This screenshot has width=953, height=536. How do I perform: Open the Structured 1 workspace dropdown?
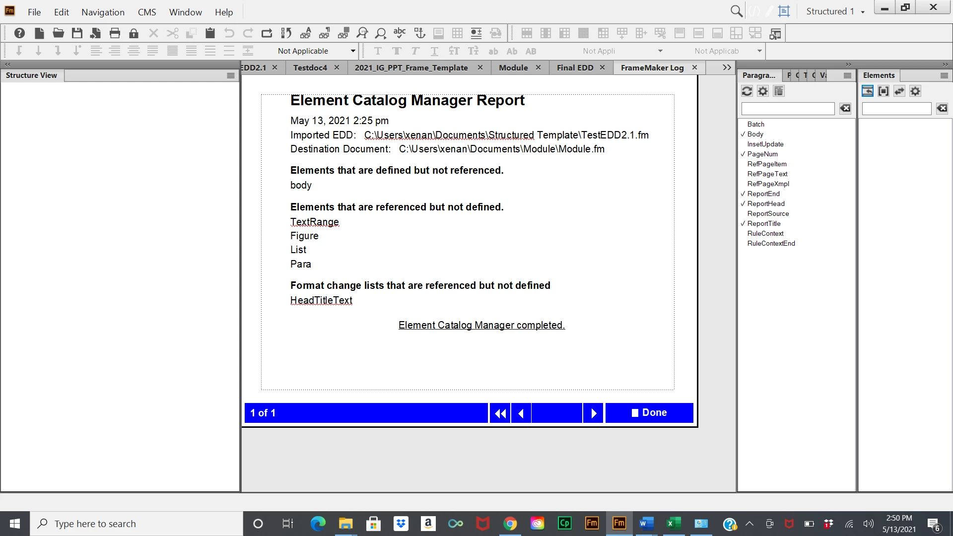[x=863, y=12]
